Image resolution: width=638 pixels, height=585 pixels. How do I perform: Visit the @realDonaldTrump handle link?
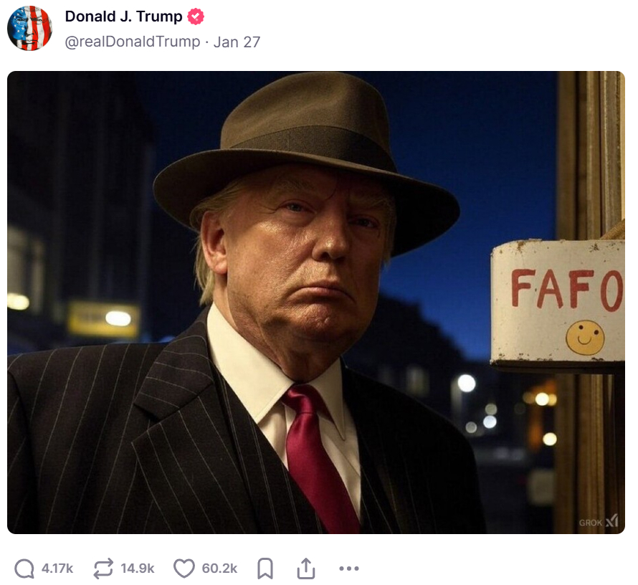[133, 42]
